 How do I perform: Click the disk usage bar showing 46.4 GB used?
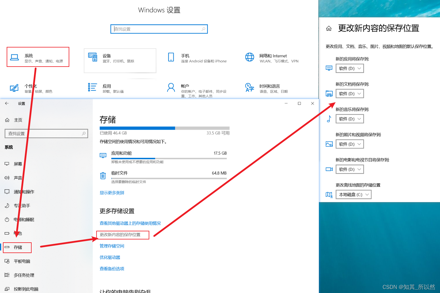click(x=165, y=128)
